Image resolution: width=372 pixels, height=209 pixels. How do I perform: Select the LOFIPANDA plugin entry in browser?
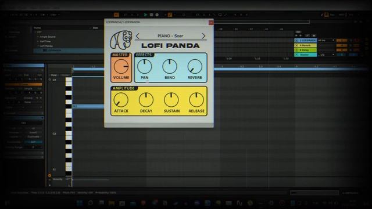[x=69, y=51]
